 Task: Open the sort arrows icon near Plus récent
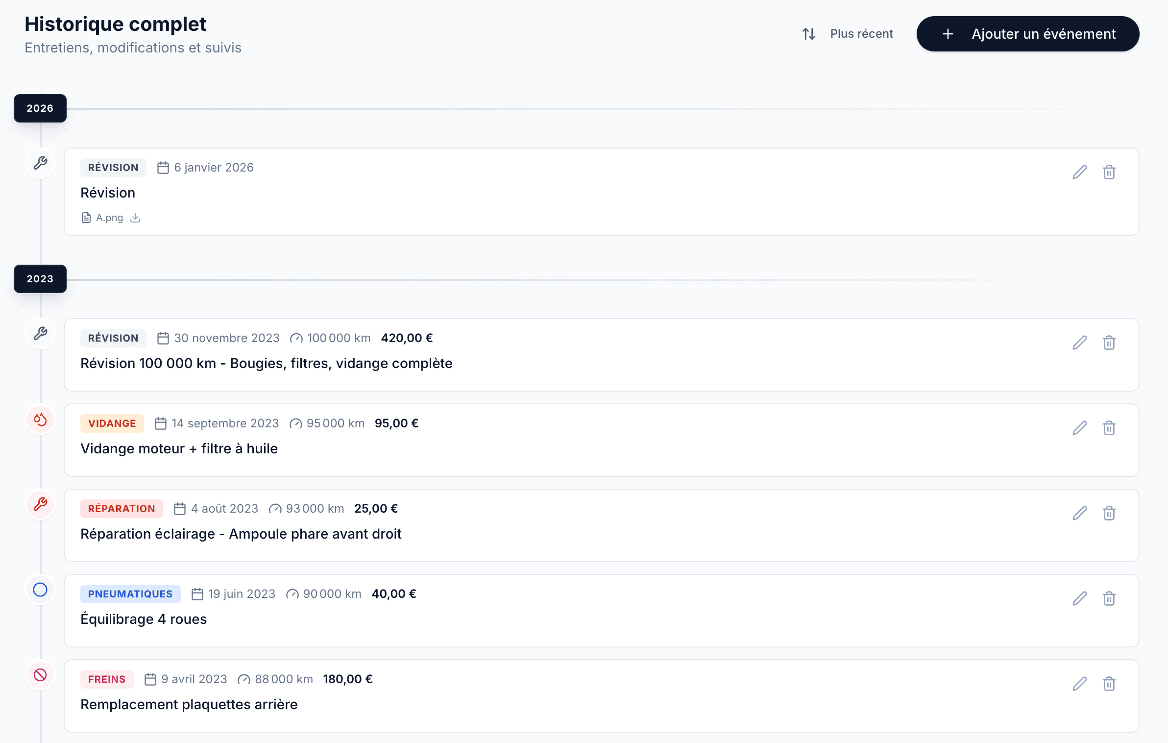809,33
